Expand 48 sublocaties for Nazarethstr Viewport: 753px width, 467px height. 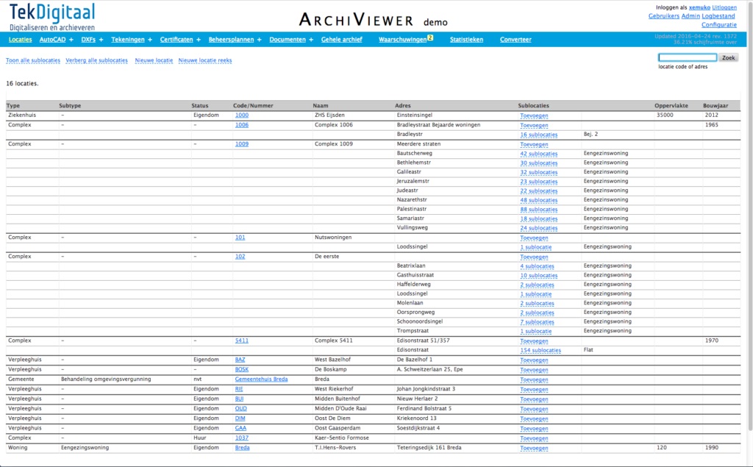pyautogui.click(x=539, y=200)
